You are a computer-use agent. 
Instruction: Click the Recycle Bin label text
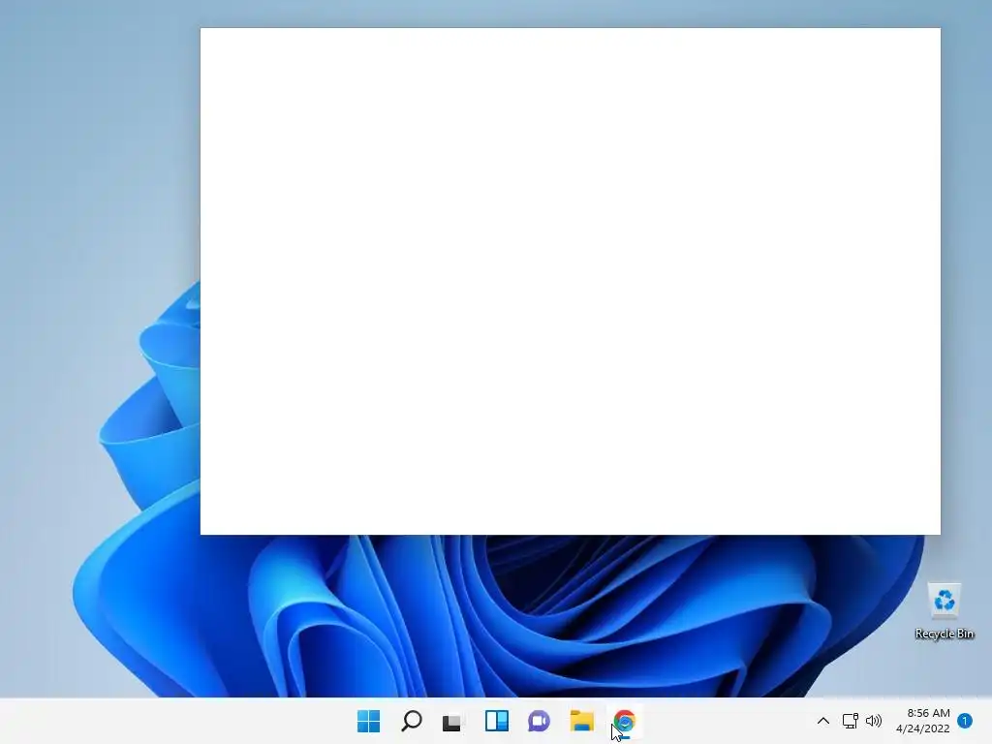(x=944, y=634)
